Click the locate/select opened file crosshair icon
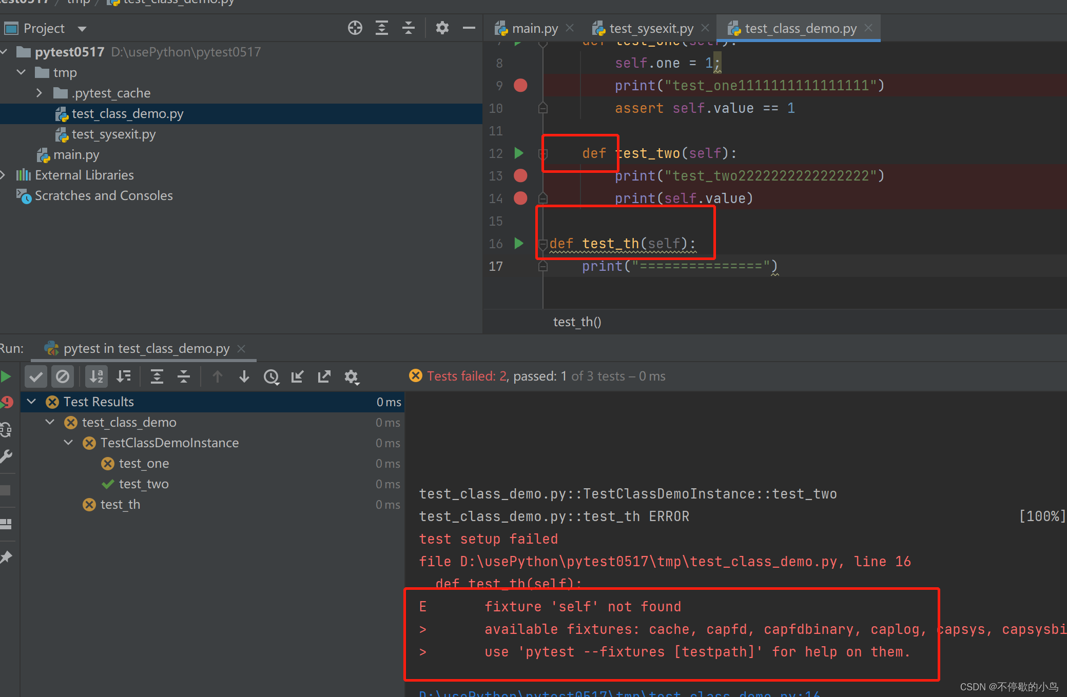The image size is (1067, 697). pyautogui.click(x=355, y=28)
